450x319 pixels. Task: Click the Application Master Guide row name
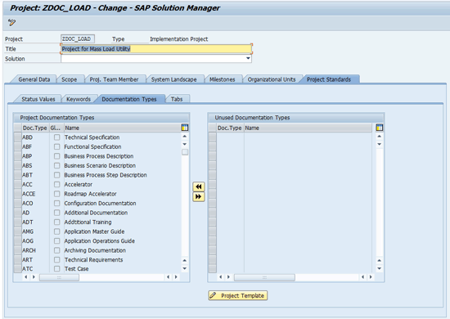[94, 231]
